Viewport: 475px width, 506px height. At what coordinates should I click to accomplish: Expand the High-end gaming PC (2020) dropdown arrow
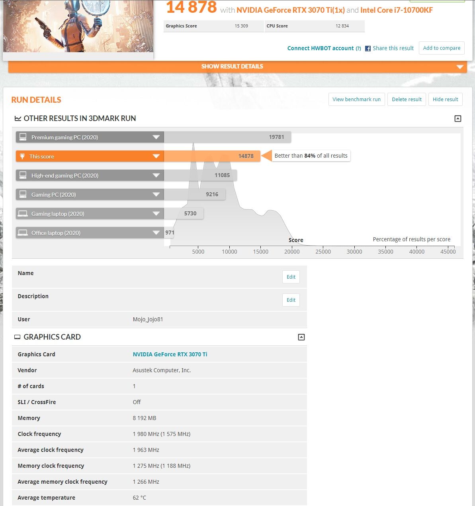click(156, 176)
